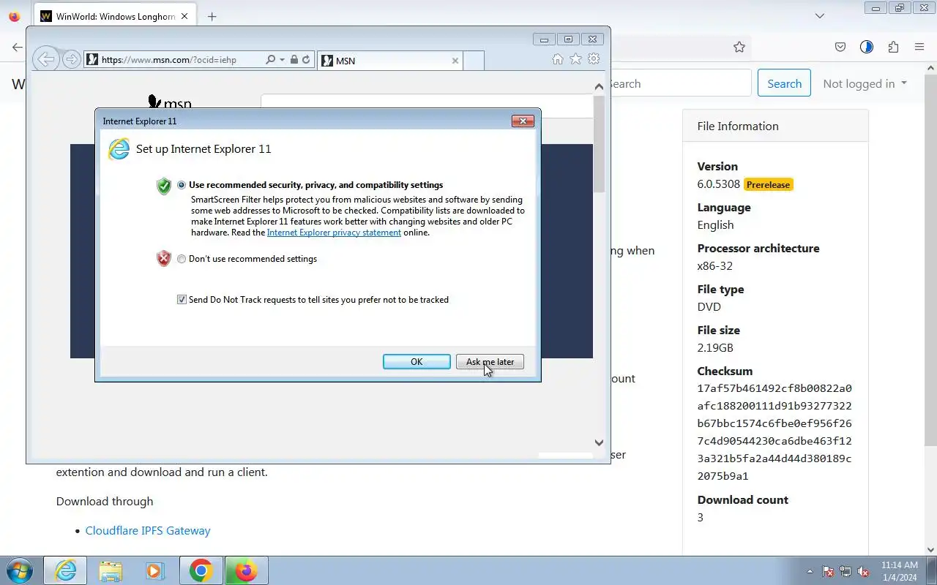Select Don't use recommended settings radio
This screenshot has height=585, width=937.
point(182,259)
